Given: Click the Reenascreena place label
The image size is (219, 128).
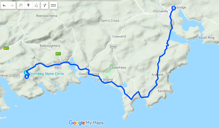Looking at the screenshot, I should coord(47,16).
